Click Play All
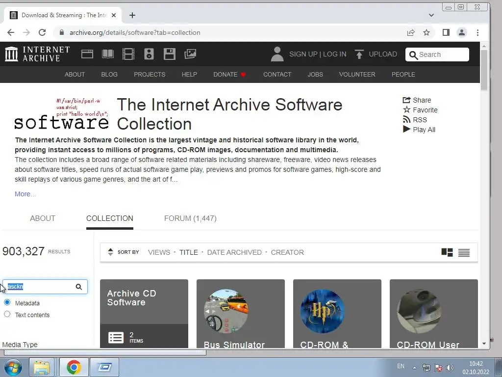The image size is (502, 377). [x=419, y=130]
